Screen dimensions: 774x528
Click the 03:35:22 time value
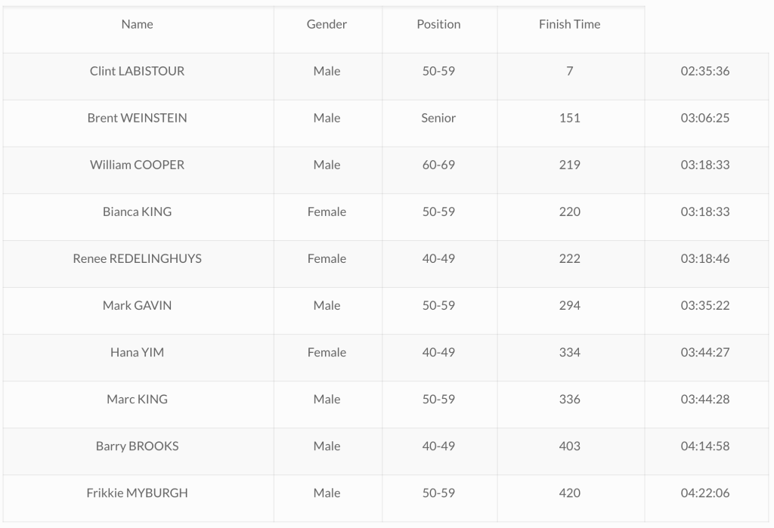point(704,305)
